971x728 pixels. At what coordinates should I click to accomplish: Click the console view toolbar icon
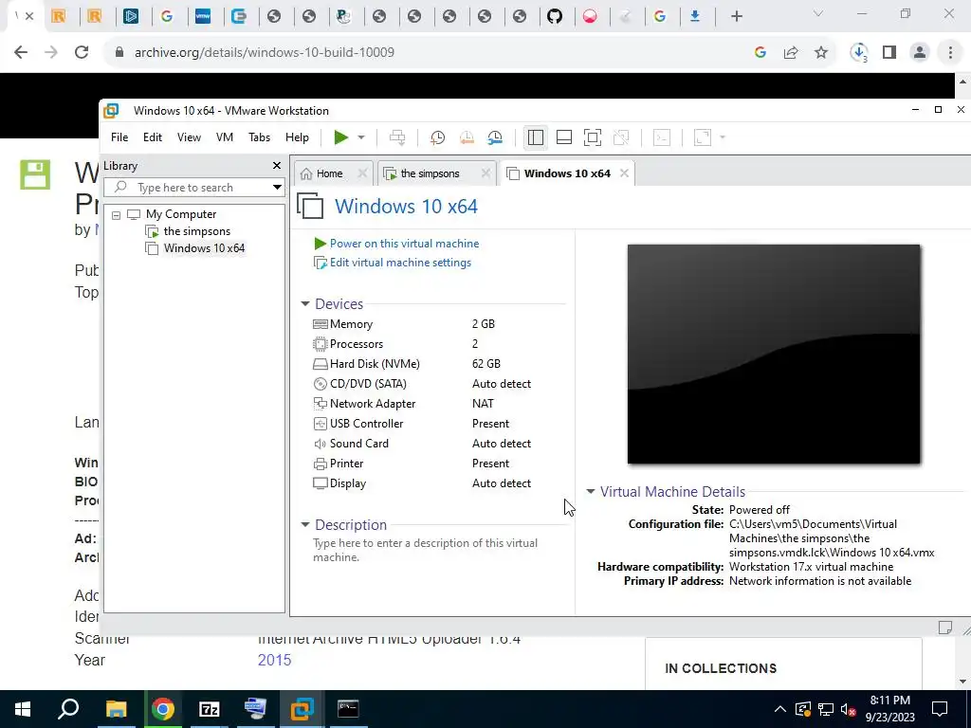tap(662, 137)
